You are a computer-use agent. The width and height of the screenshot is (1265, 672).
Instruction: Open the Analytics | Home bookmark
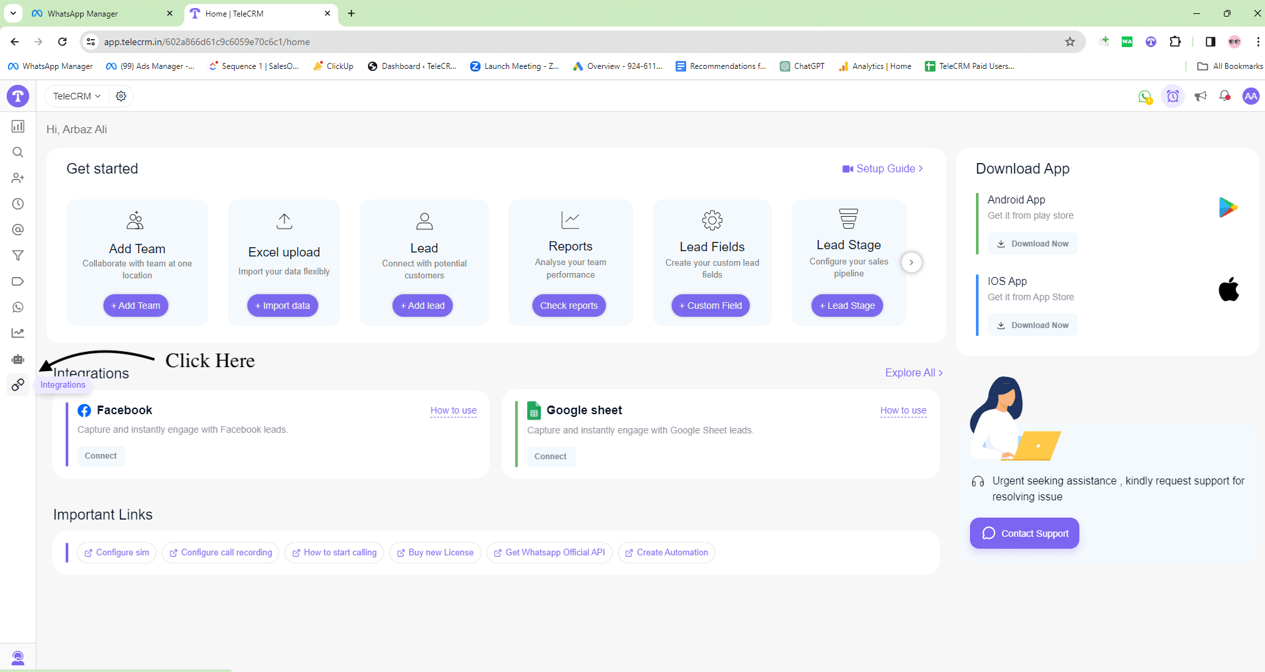point(874,66)
